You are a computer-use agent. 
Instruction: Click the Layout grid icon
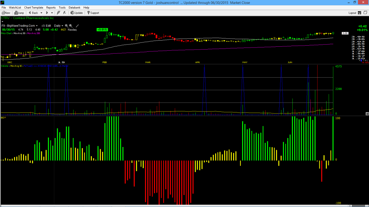(360, 13)
